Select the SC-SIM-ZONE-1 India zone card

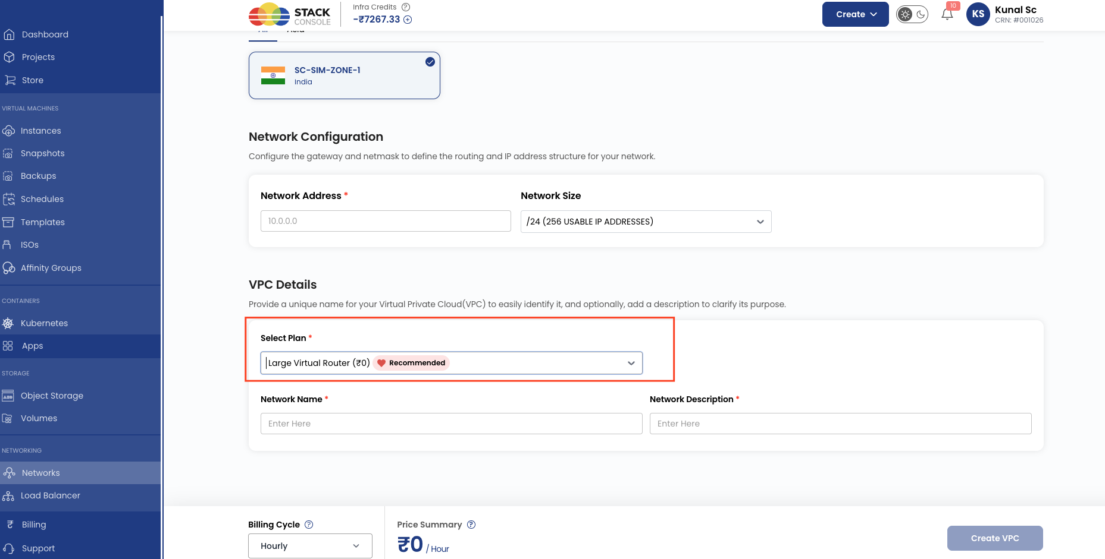coord(345,75)
